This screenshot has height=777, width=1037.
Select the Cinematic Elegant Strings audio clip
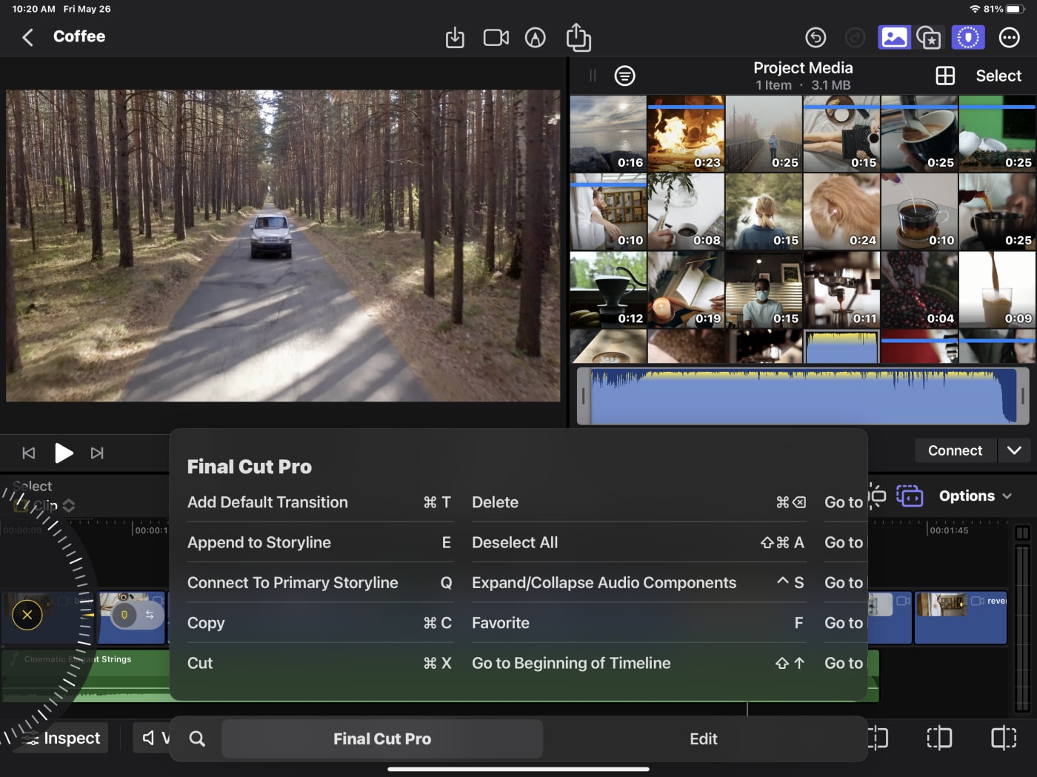[86, 675]
